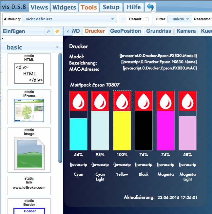Switch to the GeoPosition view tab
This screenshot has width=212, height=214.
[125, 31]
